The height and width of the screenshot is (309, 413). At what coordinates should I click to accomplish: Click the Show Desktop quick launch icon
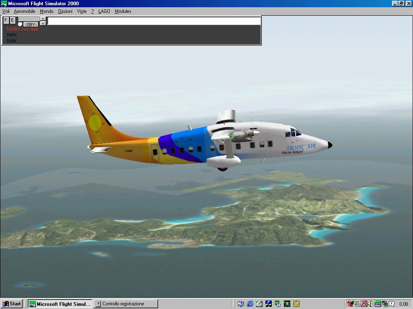(x=240, y=304)
